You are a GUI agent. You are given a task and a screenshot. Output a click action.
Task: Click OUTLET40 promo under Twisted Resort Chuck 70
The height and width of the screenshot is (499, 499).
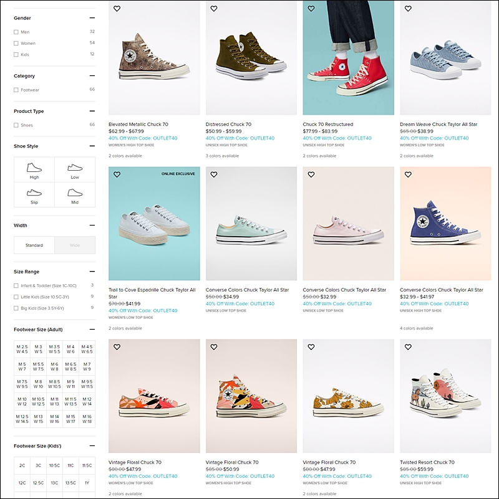[434, 476]
